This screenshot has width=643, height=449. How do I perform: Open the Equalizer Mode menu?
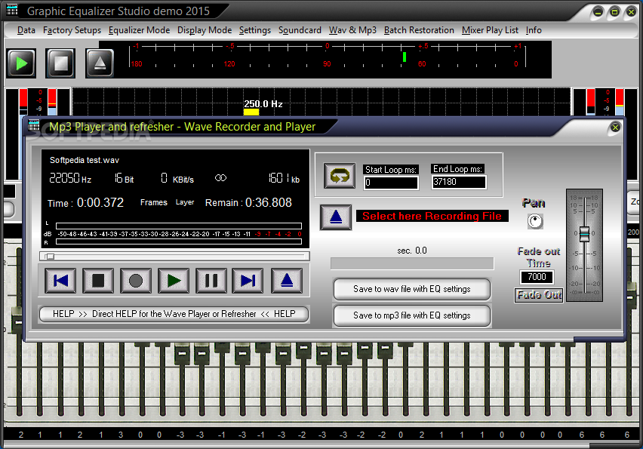point(139,30)
